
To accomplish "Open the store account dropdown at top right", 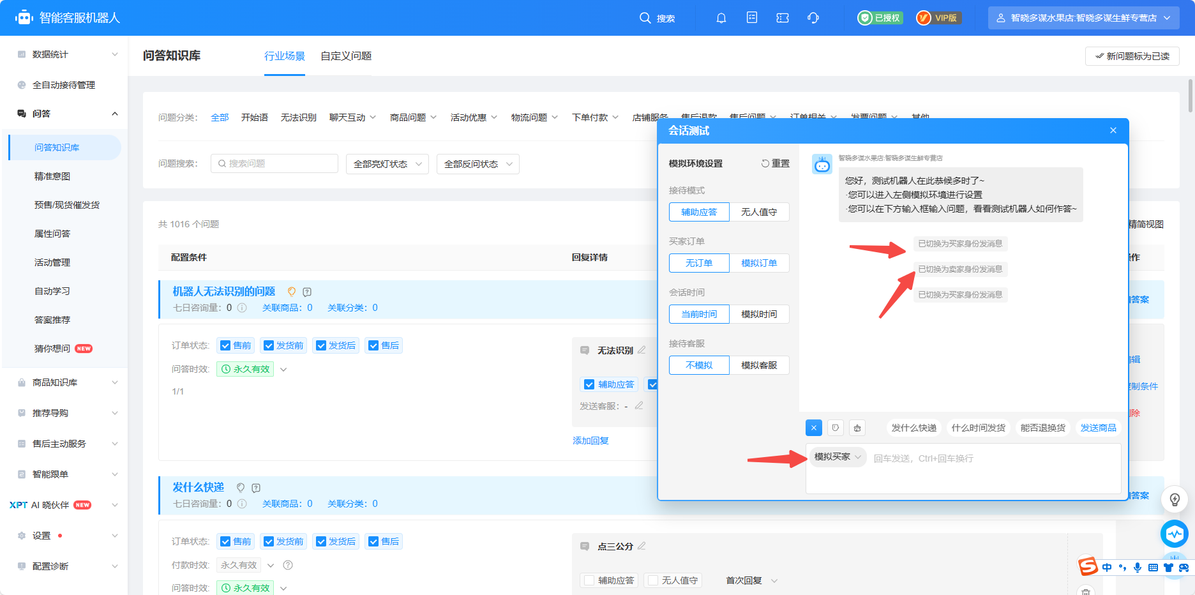I will pyautogui.click(x=1083, y=18).
